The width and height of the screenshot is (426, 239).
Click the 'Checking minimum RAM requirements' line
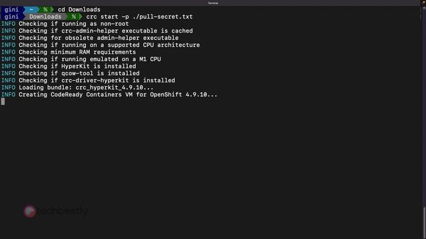click(x=77, y=52)
